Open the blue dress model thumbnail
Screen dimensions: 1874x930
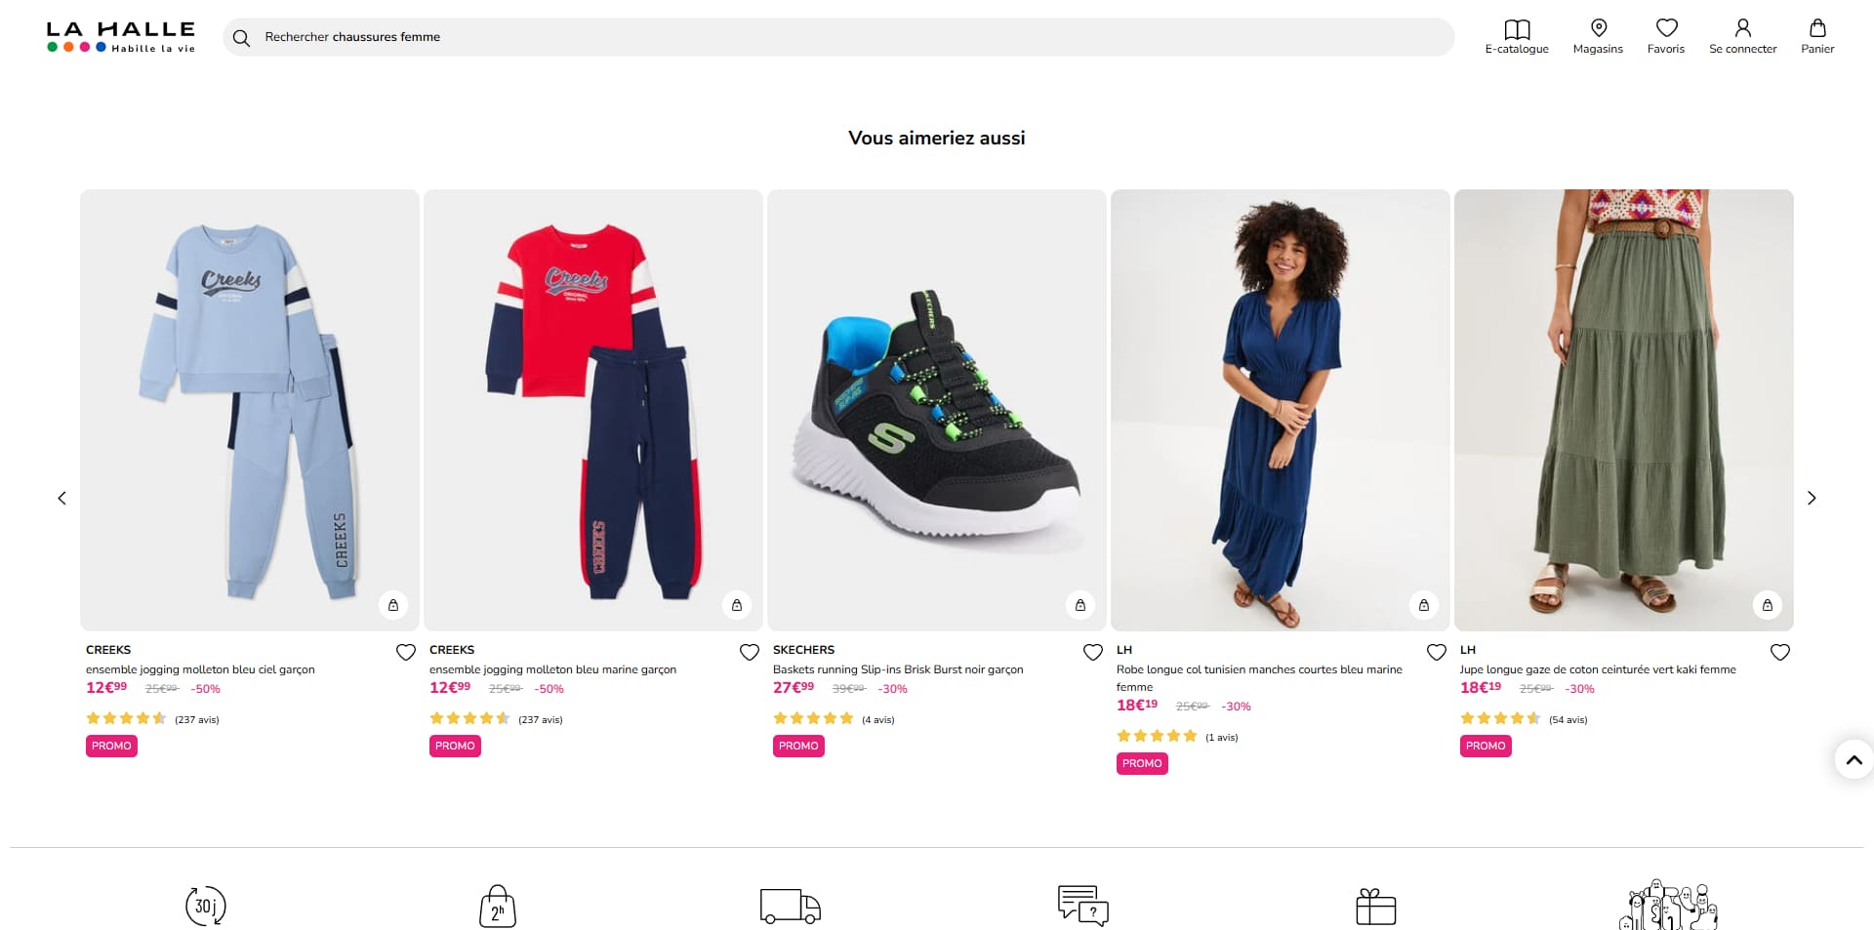(1281, 410)
